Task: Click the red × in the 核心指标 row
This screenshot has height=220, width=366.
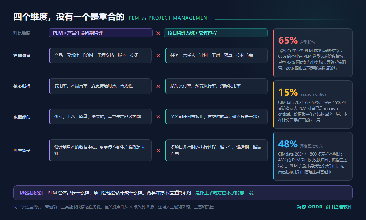Action: point(158,86)
